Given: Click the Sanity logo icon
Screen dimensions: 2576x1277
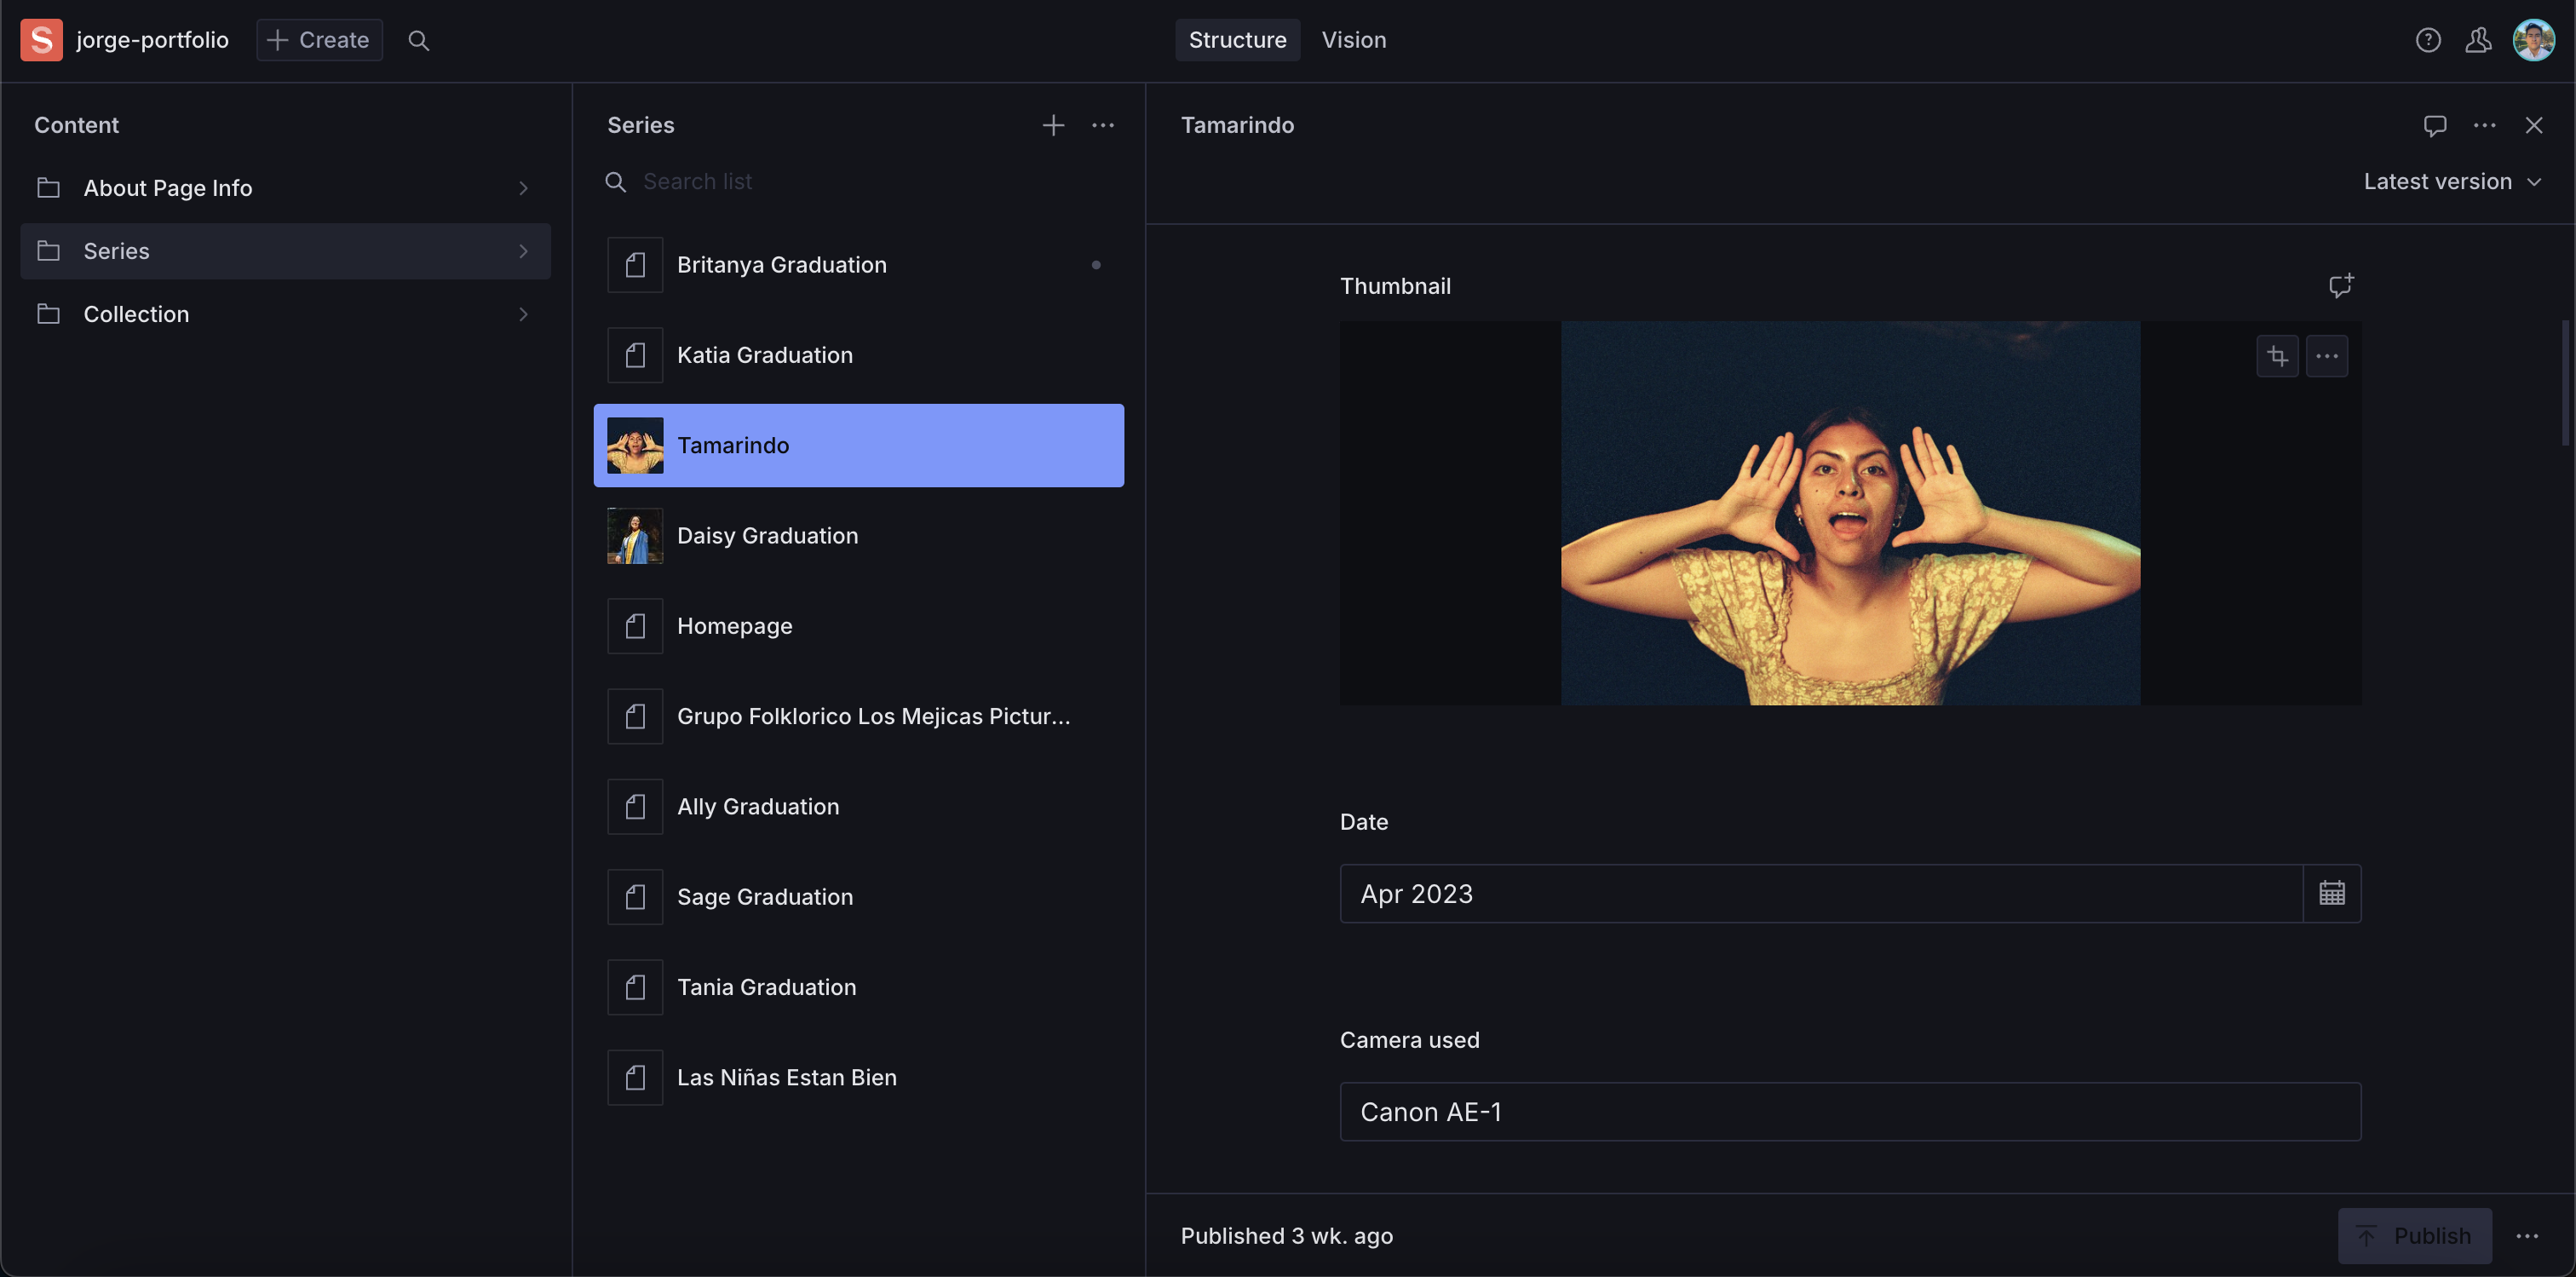Looking at the screenshot, I should pos(41,40).
